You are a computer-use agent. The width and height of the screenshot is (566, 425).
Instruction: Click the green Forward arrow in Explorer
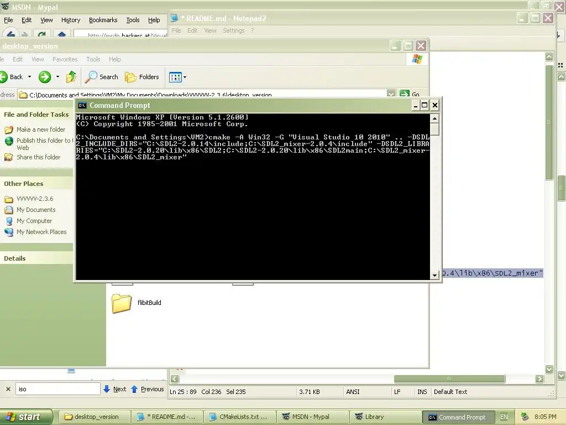pyautogui.click(x=45, y=76)
